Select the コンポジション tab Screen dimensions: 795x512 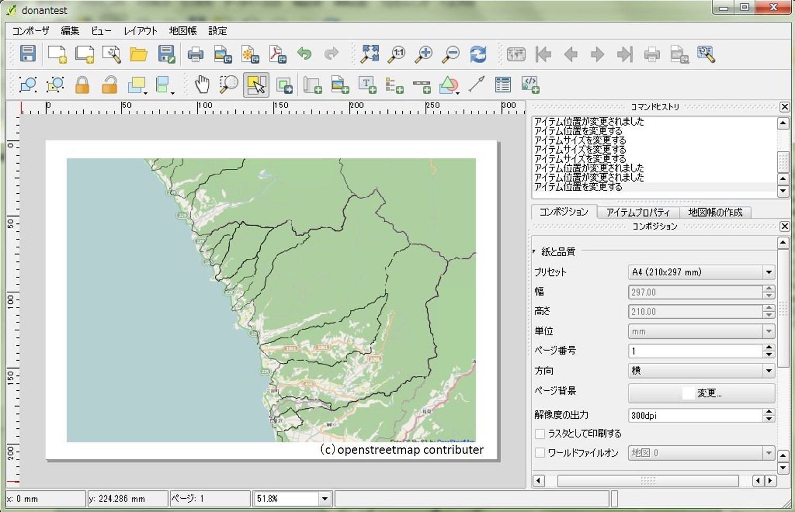pyautogui.click(x=564, y=212)
